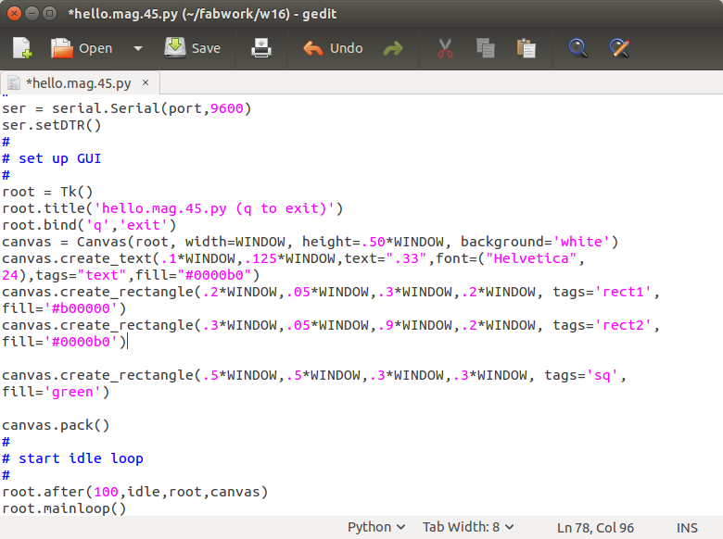
Task: Copy selection using the copy icon
Action: 486,48
